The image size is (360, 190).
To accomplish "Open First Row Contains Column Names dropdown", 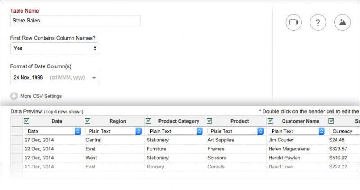I will (x=54, y=48).
